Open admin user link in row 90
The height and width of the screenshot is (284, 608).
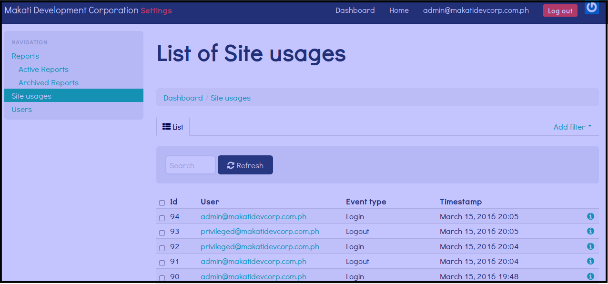(x=253, y=276)
